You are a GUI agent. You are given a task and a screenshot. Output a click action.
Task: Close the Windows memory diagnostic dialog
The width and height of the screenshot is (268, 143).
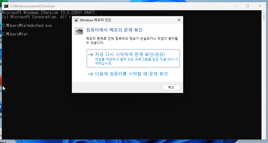coord(179,20)
